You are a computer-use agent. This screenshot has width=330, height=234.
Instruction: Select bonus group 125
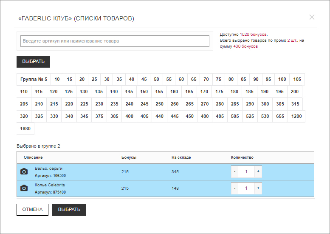[69, 91]
